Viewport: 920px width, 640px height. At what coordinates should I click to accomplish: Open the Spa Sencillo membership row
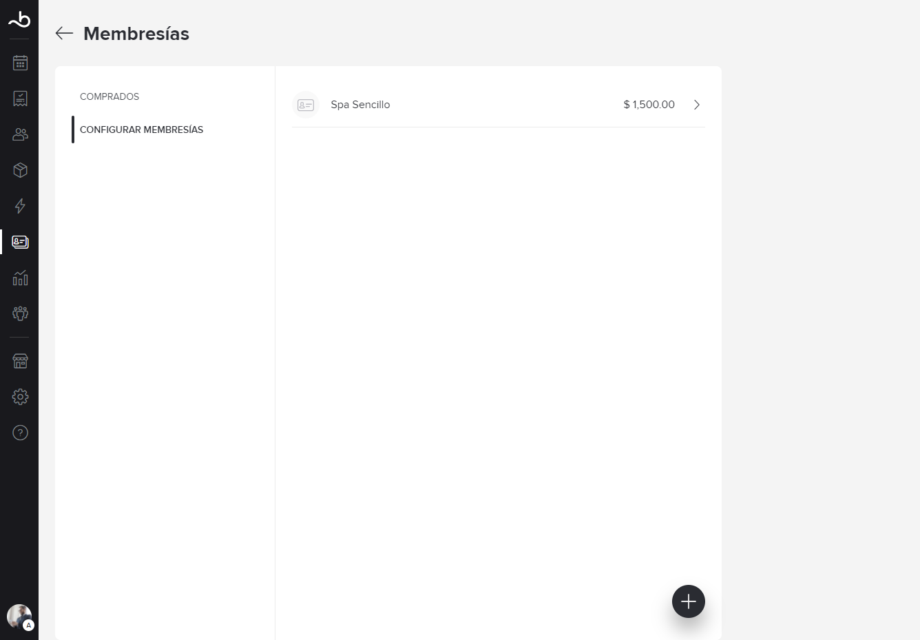(x=499, y=105)
